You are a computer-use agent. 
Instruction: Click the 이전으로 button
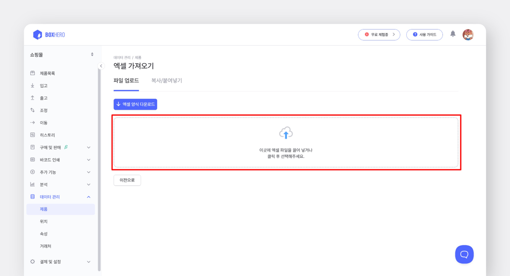coord(127,180)
